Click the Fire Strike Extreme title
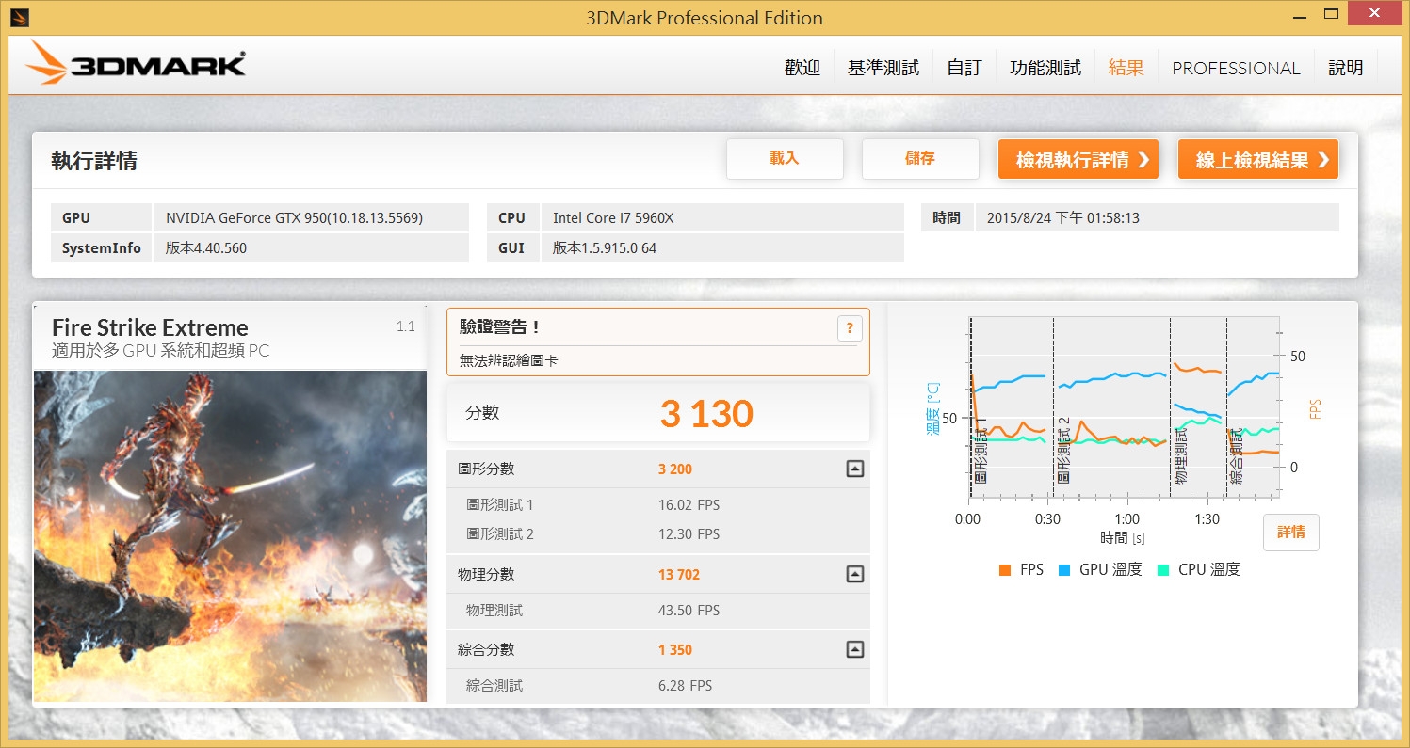Image resolution: width=1410 pixels, height=748 pixels. (150, 327)
